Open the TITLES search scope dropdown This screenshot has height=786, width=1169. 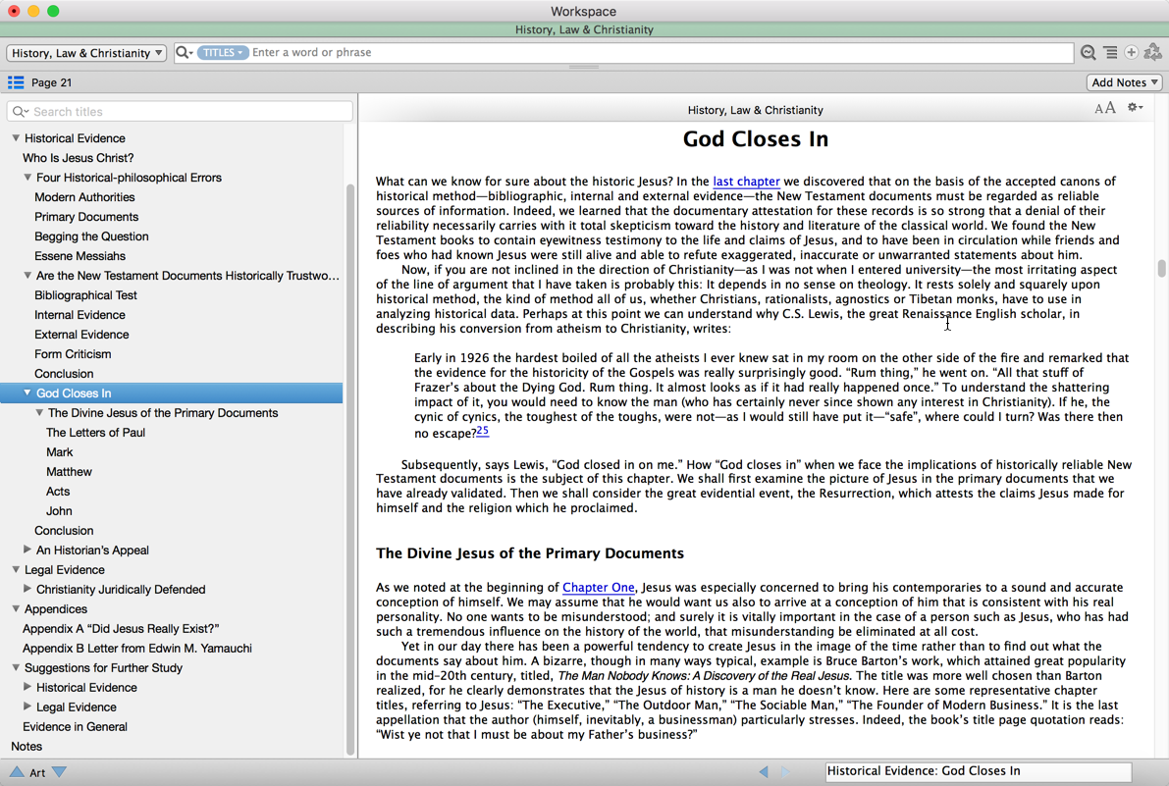[222, 52]
